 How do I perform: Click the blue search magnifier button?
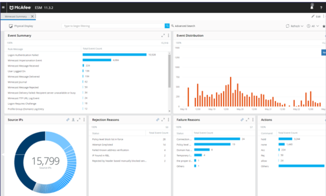(x=167, y=26)
